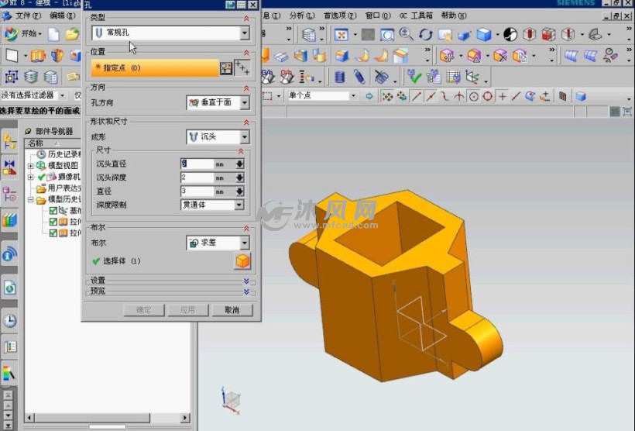Click the 沉头直径 value input field
Screen dimensions: 635x431
197,164
